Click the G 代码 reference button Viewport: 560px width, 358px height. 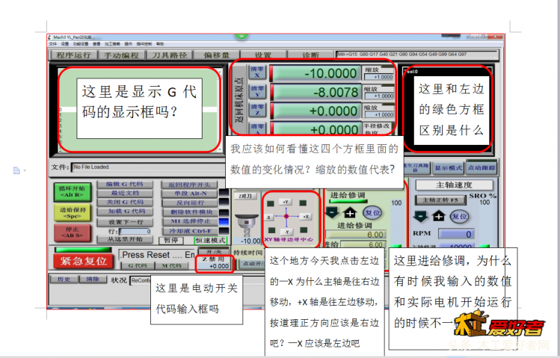click(138, 265)
